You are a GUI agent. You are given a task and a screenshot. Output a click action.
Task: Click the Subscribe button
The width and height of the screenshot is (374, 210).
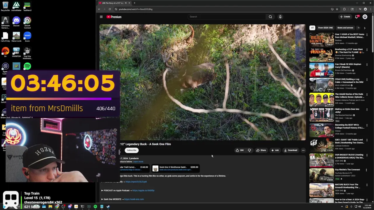[x=131, y=150]
